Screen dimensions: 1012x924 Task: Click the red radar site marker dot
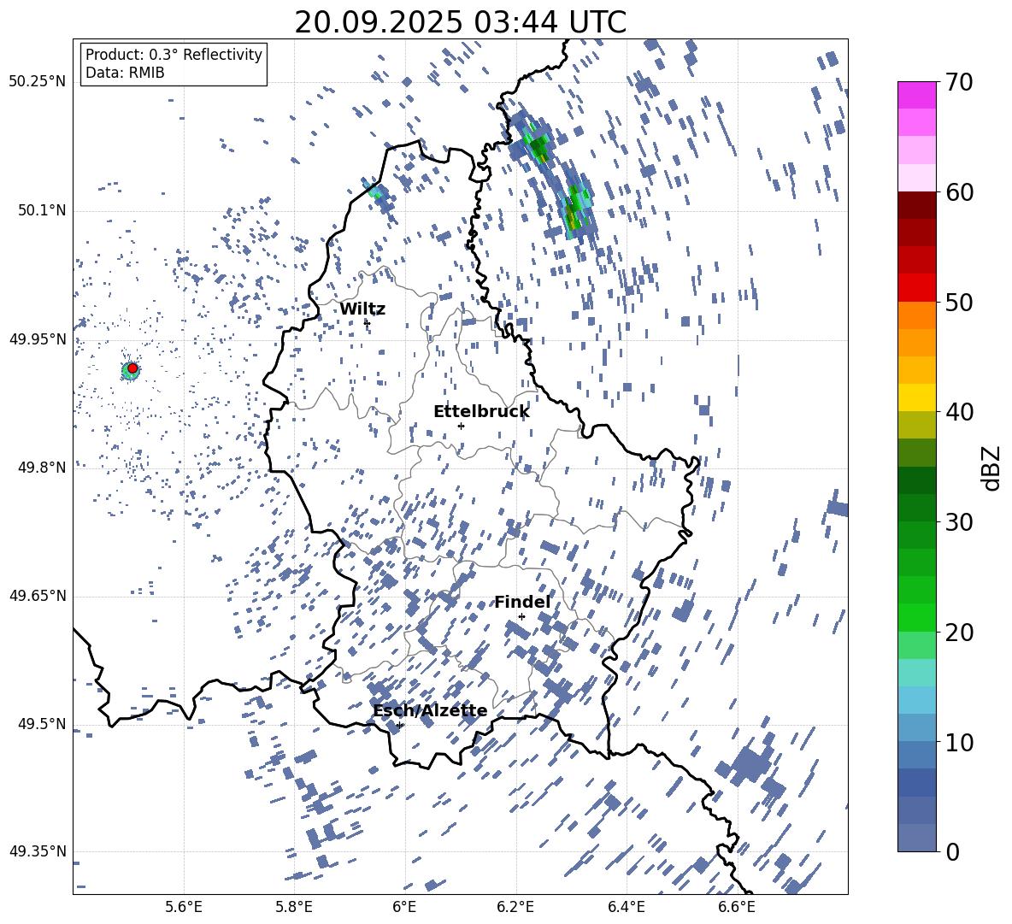[132, 368]
